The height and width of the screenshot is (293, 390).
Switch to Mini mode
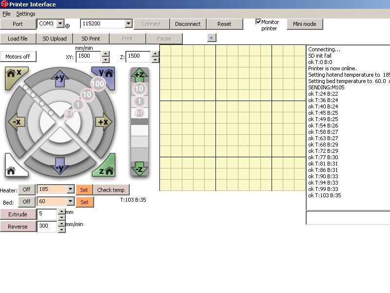(x=305, y=24)
